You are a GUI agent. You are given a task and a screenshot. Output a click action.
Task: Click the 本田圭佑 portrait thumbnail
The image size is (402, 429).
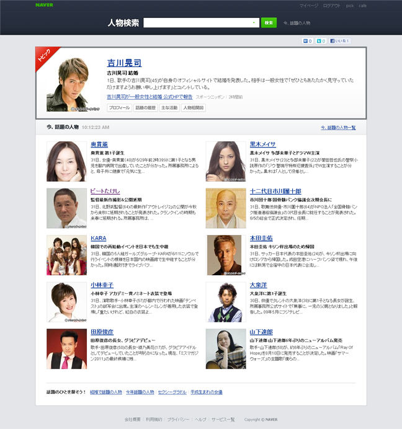226,255
